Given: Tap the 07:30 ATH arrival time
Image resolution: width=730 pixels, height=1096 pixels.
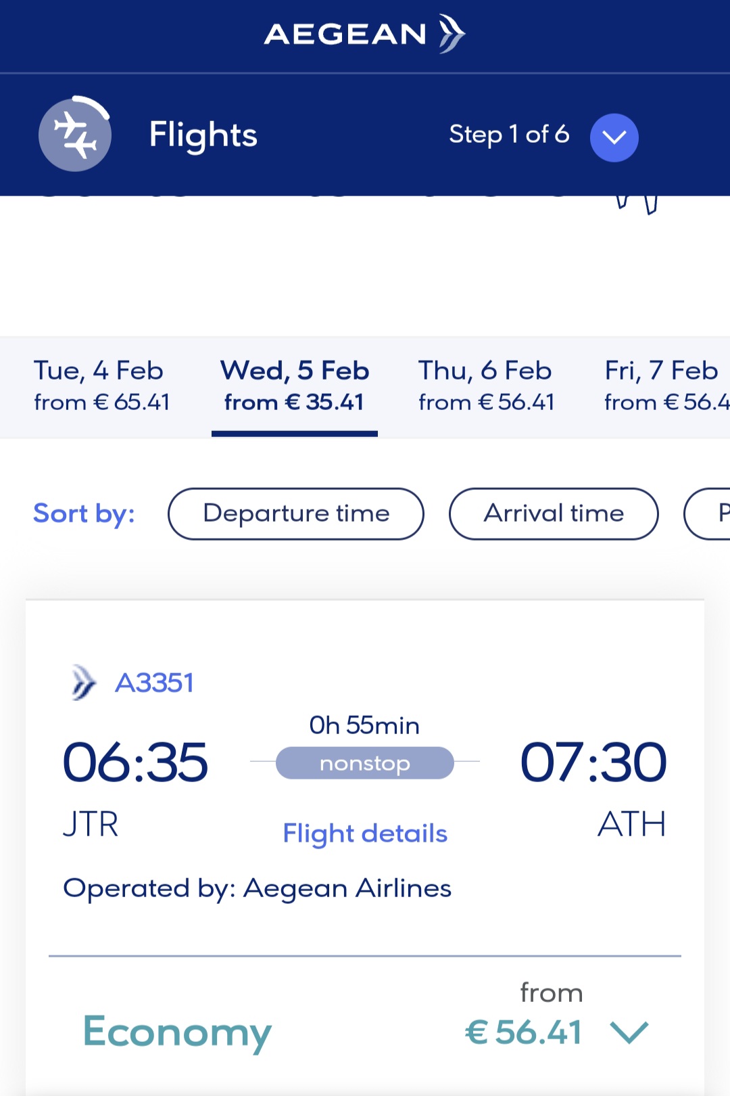Looking at the screenshot, I should [593, 763].
